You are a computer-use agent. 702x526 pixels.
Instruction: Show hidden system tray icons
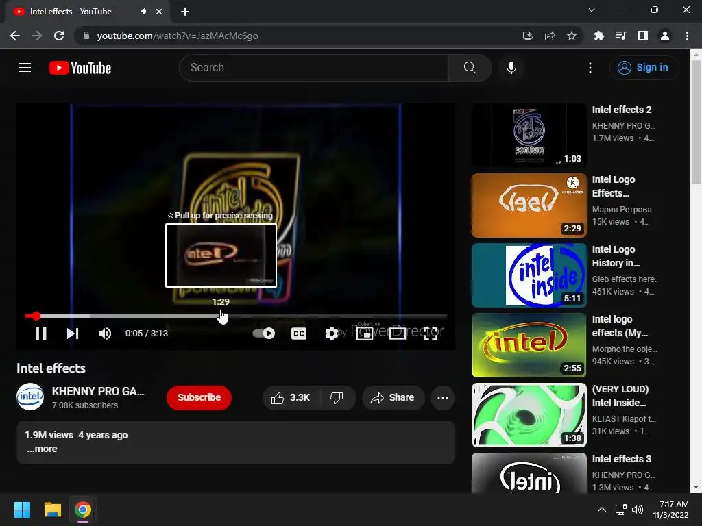(602, 510)
